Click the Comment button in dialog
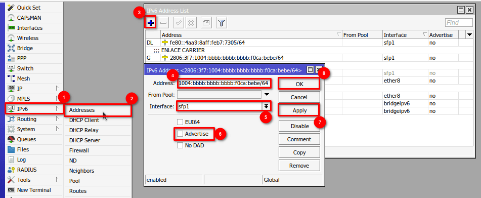This screenshot has width=481, height=198. point(299,139)
